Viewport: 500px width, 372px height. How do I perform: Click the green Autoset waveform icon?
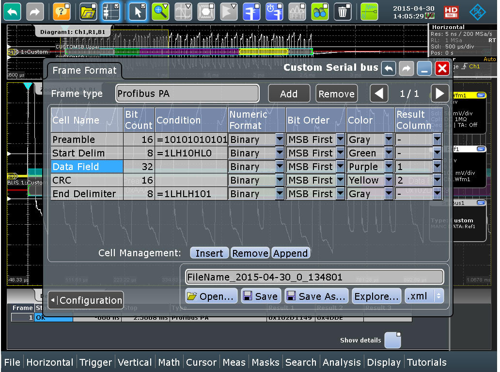(369, 12)
